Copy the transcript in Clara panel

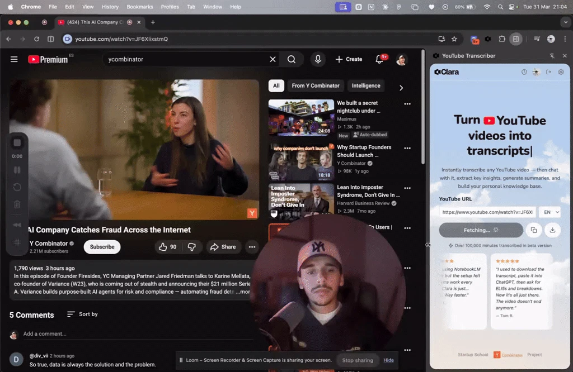pos(533,230)
